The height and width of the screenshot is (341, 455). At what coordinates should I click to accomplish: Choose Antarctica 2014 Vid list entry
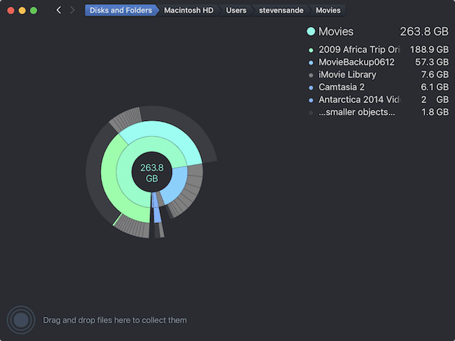[x=359, y=100]
